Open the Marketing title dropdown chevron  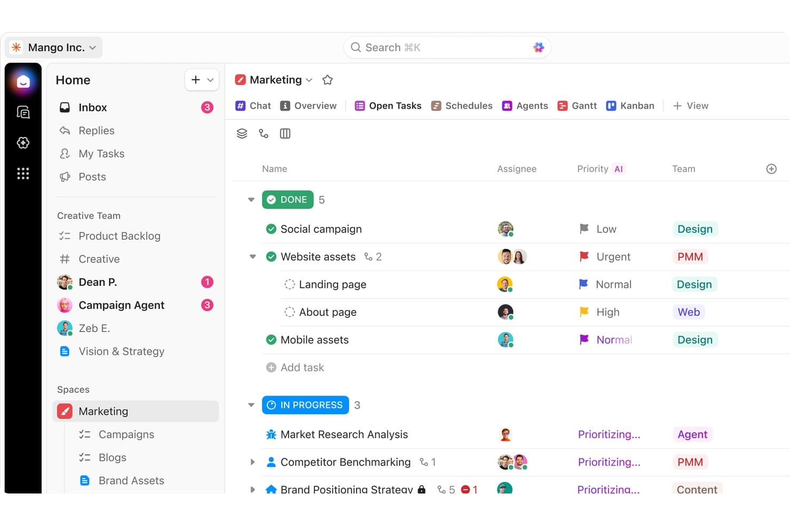309,80
